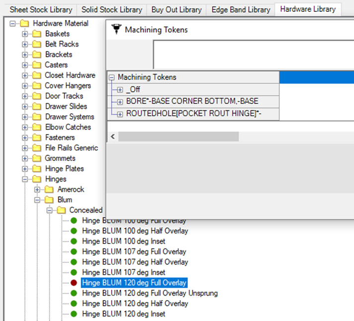Click the horizontal scrollbar in Machining Tokens

(x=178, y=136)
